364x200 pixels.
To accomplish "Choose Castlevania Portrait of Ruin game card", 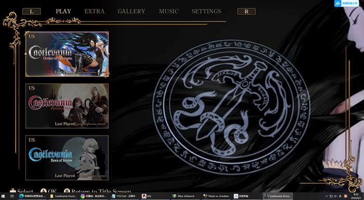I will tap(67, 106).
